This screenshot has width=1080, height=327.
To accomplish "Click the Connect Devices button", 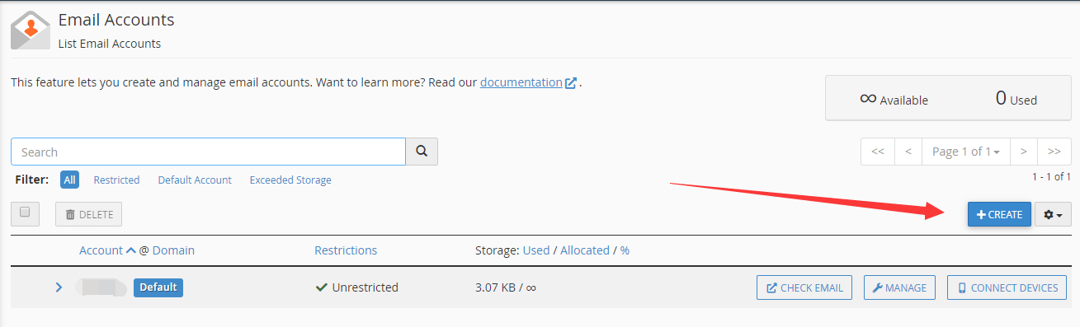I will (x=1007, y=287).
